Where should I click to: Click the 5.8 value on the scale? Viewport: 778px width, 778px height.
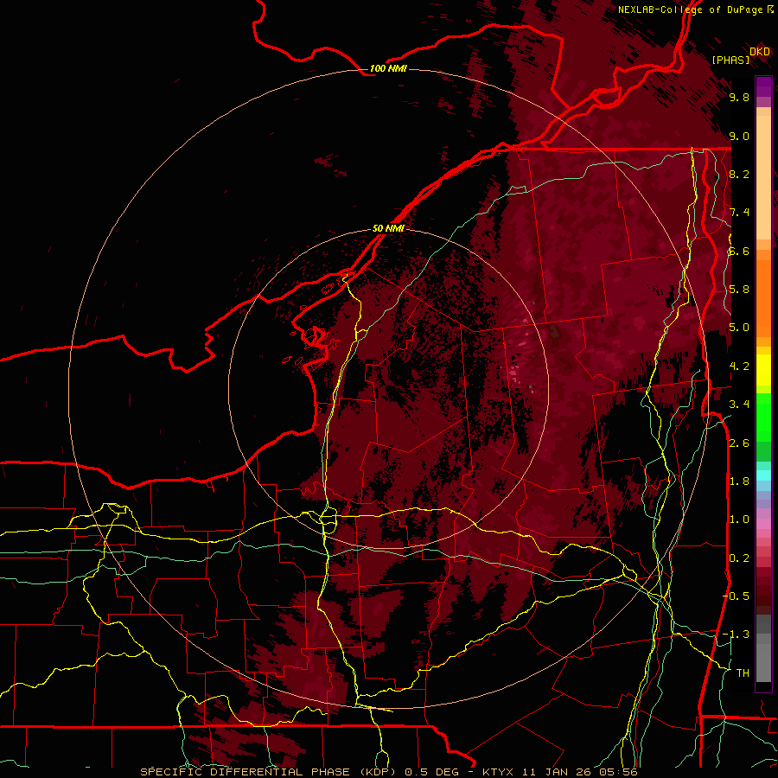pos(739,290)
